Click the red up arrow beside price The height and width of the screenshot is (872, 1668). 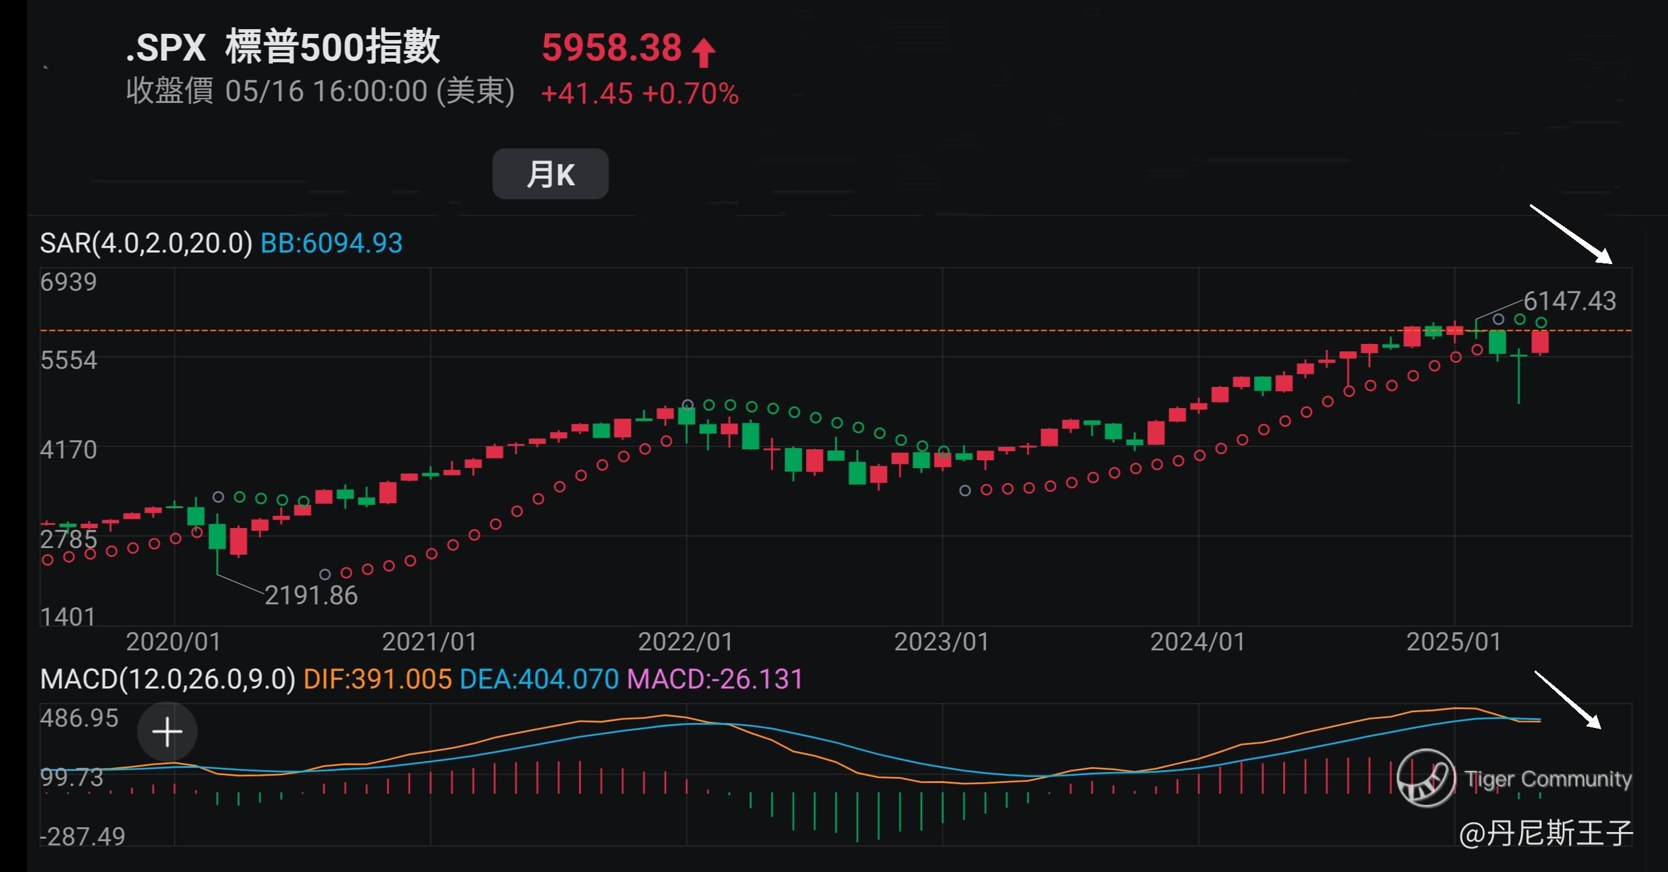[704, 53]
